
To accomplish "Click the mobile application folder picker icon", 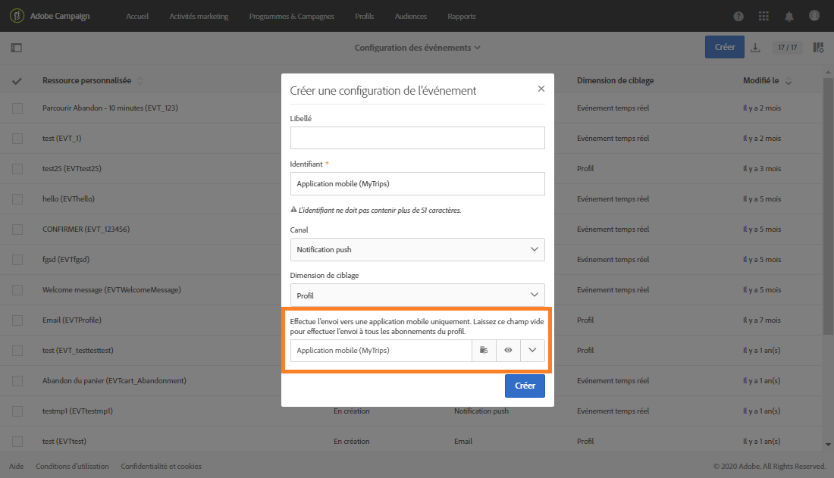I will [484, 350].
